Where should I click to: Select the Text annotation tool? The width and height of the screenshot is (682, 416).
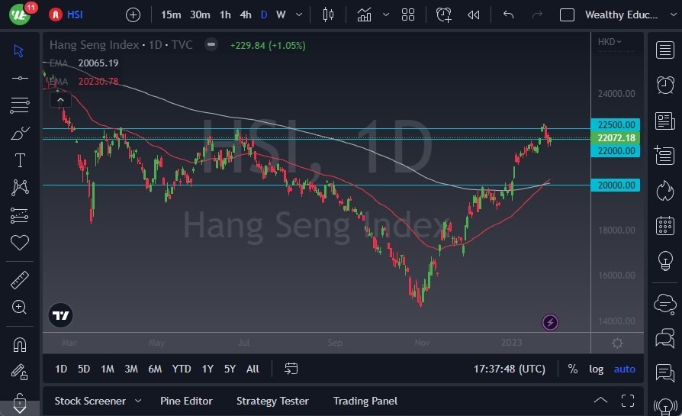20,160
